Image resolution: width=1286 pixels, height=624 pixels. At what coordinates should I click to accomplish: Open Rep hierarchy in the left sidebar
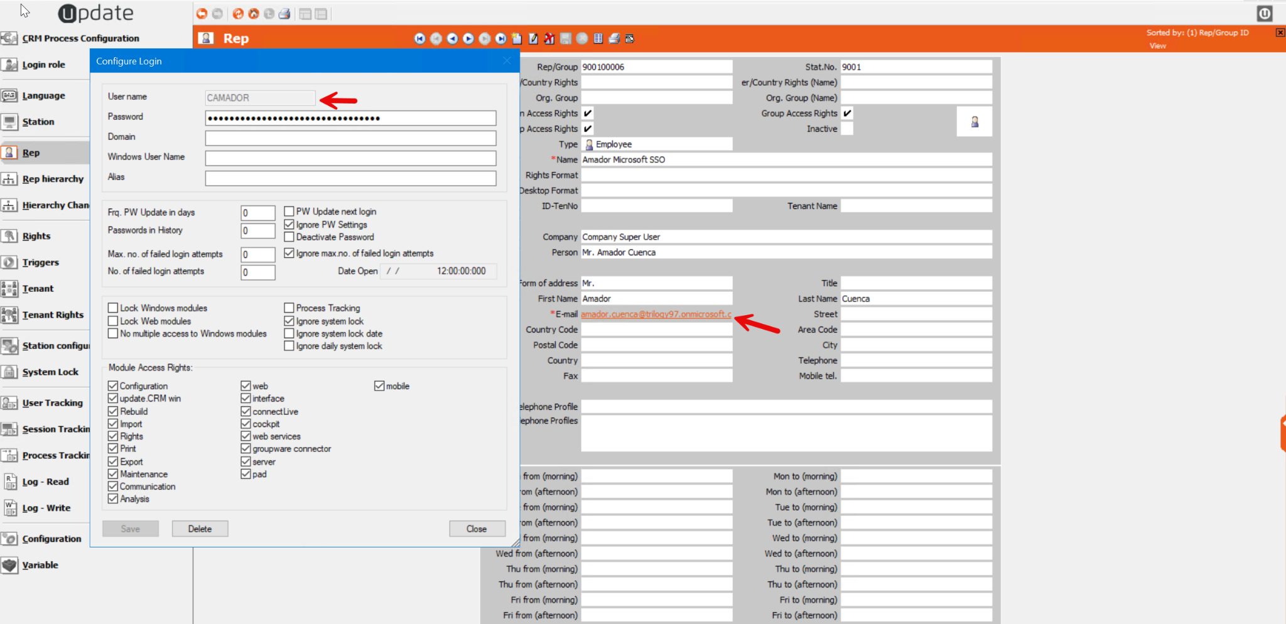(53, 179)
